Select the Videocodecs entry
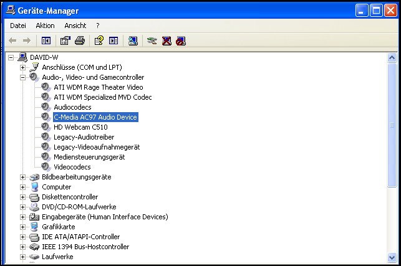 (72, 167)
